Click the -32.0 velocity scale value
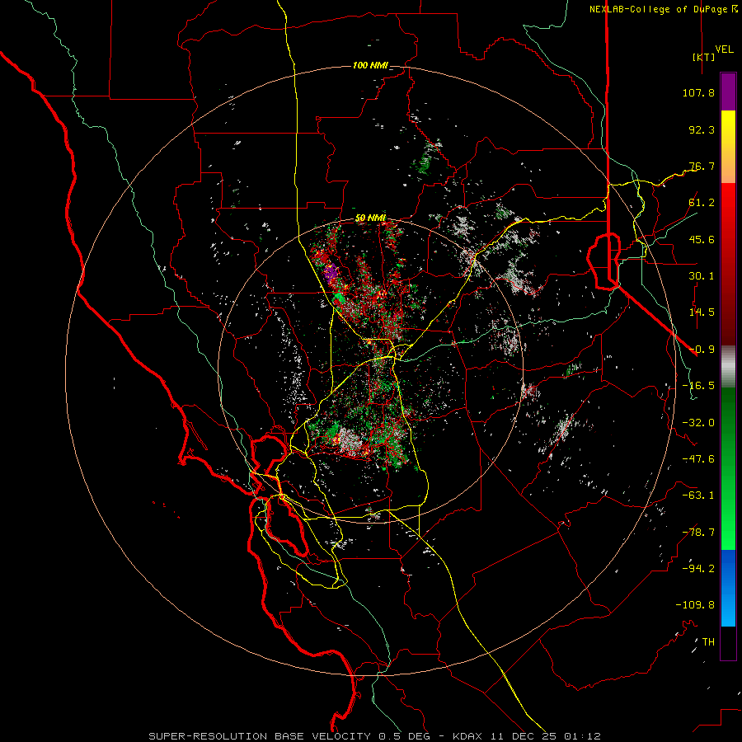Screen dimensions: 742x742 [x=698, y=423]
